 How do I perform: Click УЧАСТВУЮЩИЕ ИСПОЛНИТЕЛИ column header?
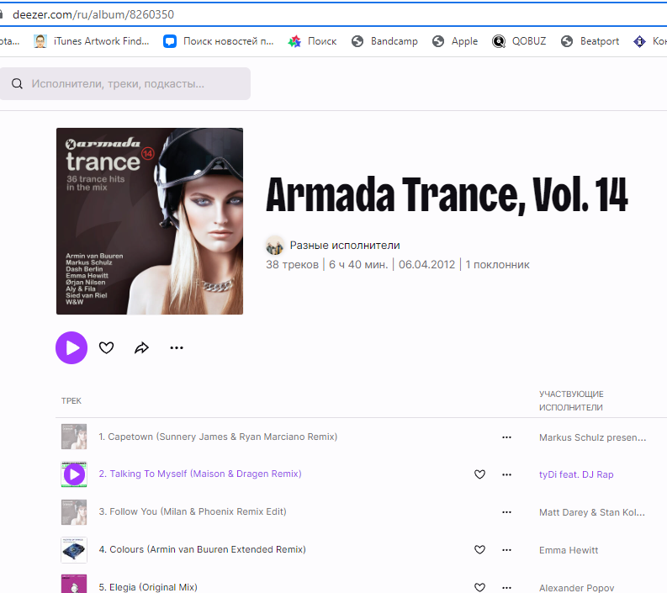571,400
